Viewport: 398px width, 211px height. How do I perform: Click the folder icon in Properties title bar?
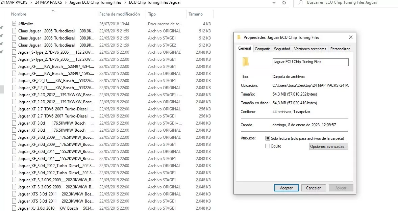239,37
